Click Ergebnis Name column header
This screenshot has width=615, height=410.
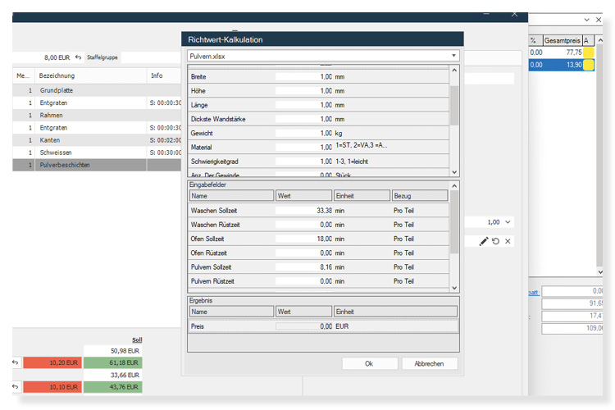[231, 312]
